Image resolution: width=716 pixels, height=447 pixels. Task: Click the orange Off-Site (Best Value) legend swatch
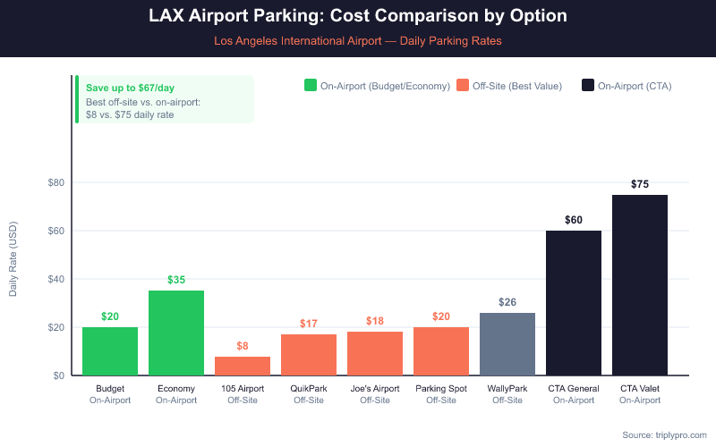(x=463, y=86)
